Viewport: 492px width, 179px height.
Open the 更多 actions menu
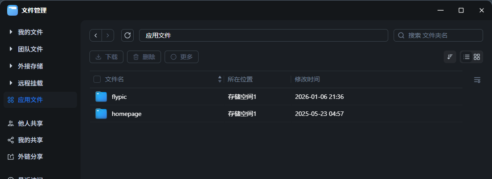tap(182, 57)
